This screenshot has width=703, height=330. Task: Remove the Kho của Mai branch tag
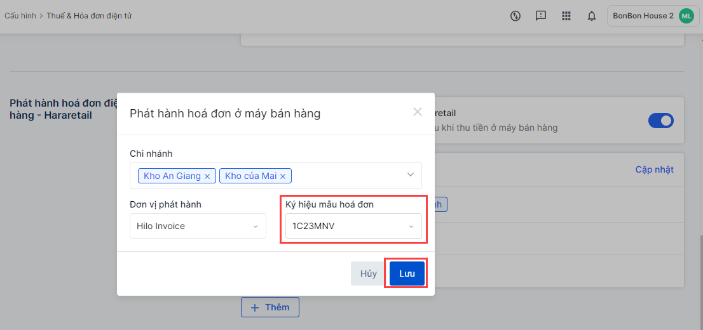283,176
